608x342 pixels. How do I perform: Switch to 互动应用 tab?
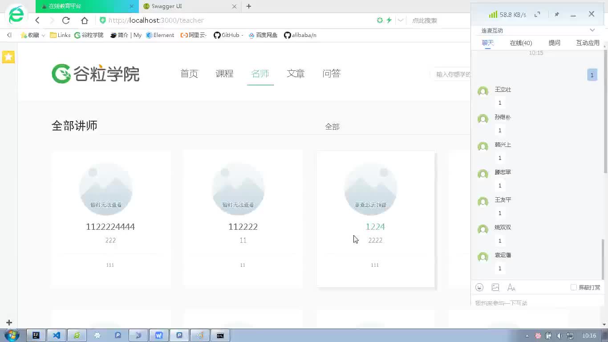click(588, 43)
